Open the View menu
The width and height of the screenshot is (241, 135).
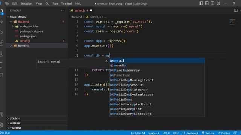pyautogui.click(x=39, y=3)
